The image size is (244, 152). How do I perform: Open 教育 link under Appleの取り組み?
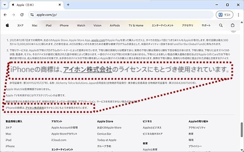pyautogui.click(x=191, y=134)
